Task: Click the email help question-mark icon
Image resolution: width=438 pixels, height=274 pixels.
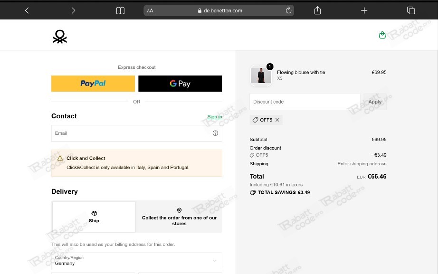Action: 215,133
